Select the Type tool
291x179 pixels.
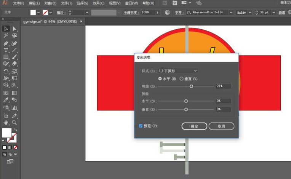coord(6,50)
